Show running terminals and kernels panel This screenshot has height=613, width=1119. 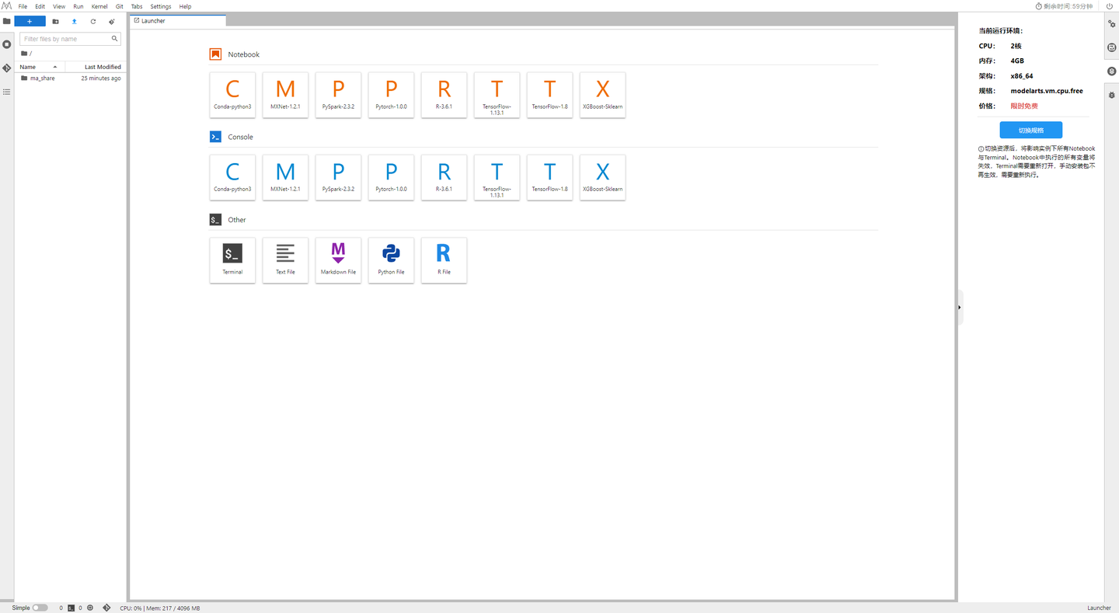click(x=7, y=44)
